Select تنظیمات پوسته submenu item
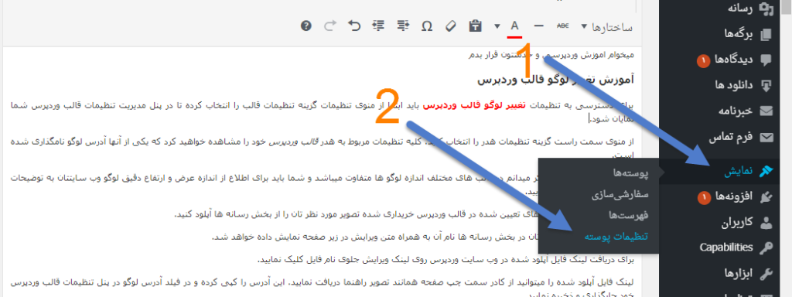This screenshot has width=792, height=297. (x=616, y=237)
